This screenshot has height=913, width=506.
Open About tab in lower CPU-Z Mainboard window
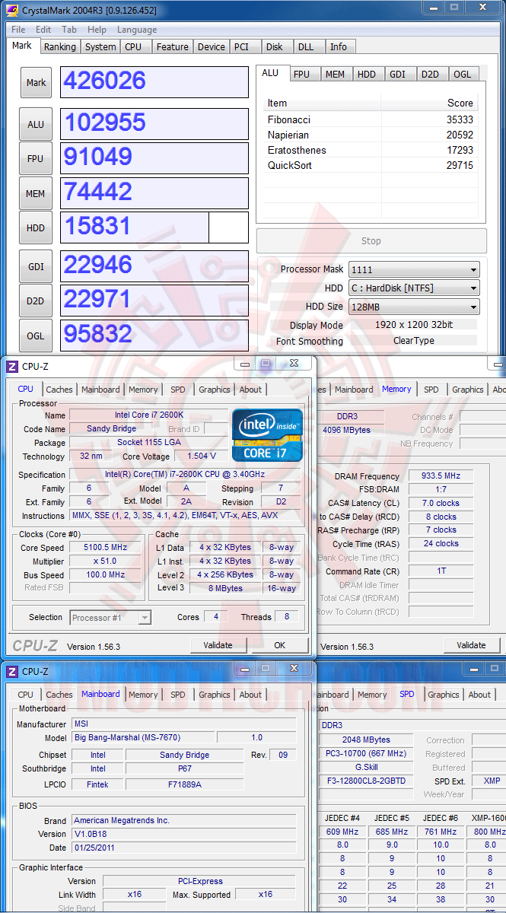pos(250,695)
